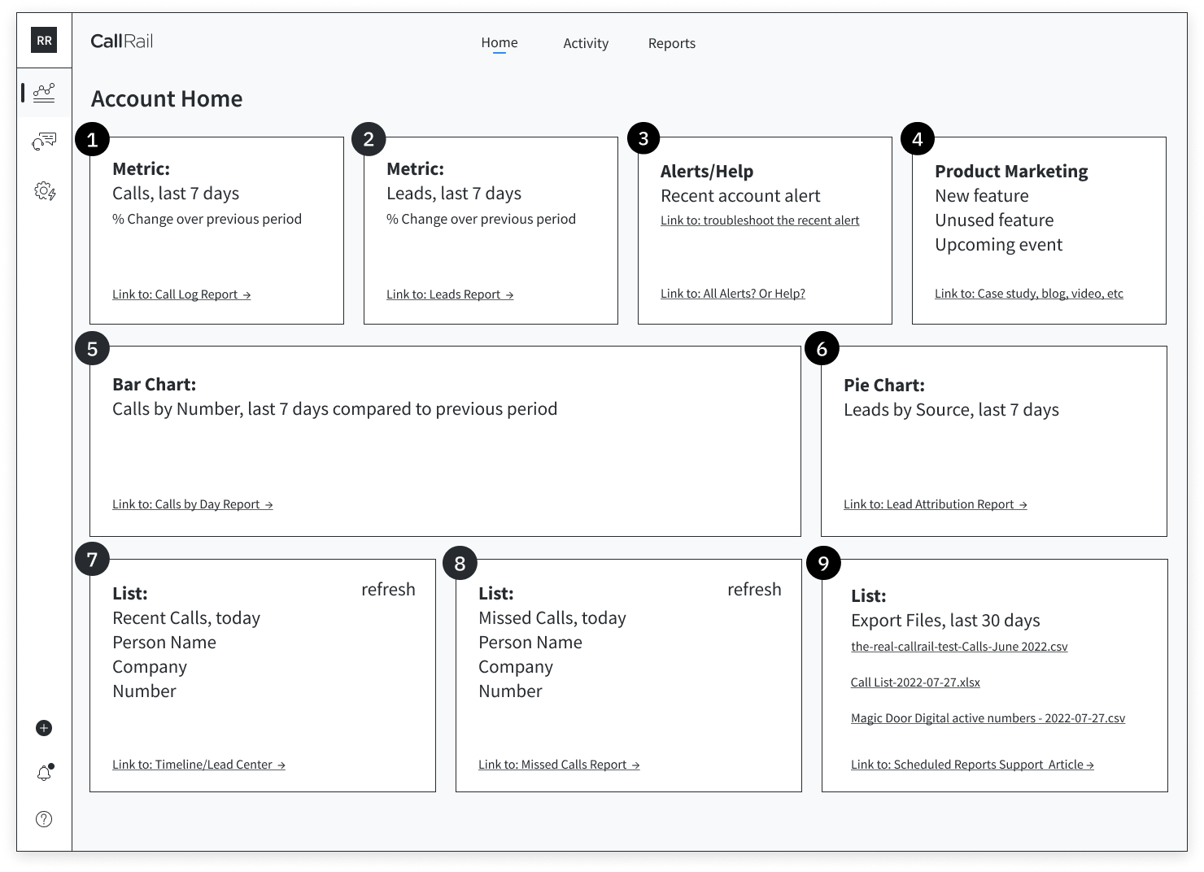Click '% Change over previous period' under Leads
Viewport: 1204px width, 872px height.
[x=481, y=219]
